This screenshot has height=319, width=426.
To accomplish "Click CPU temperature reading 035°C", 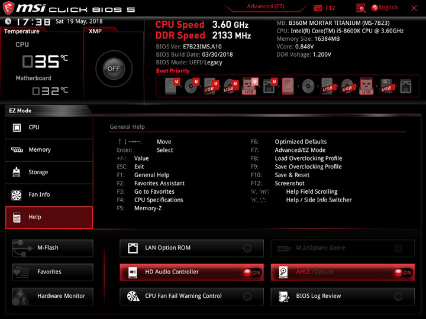I will (45, 61).
